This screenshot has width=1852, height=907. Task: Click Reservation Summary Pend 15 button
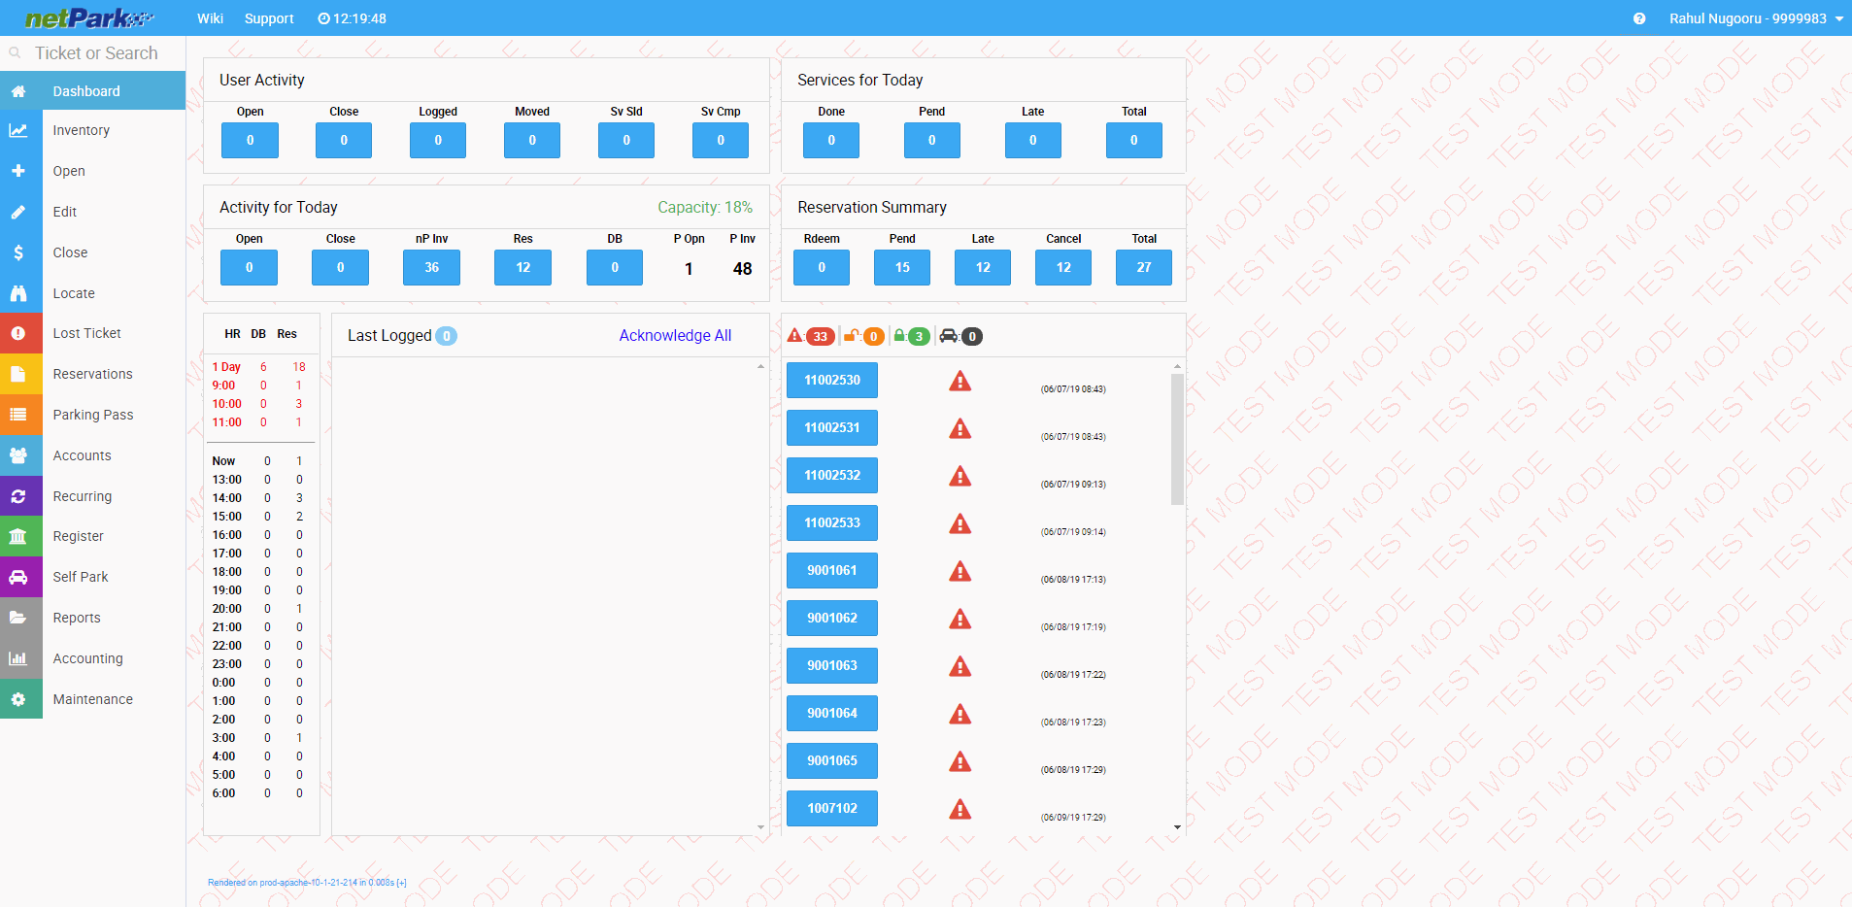coord(902,268)
